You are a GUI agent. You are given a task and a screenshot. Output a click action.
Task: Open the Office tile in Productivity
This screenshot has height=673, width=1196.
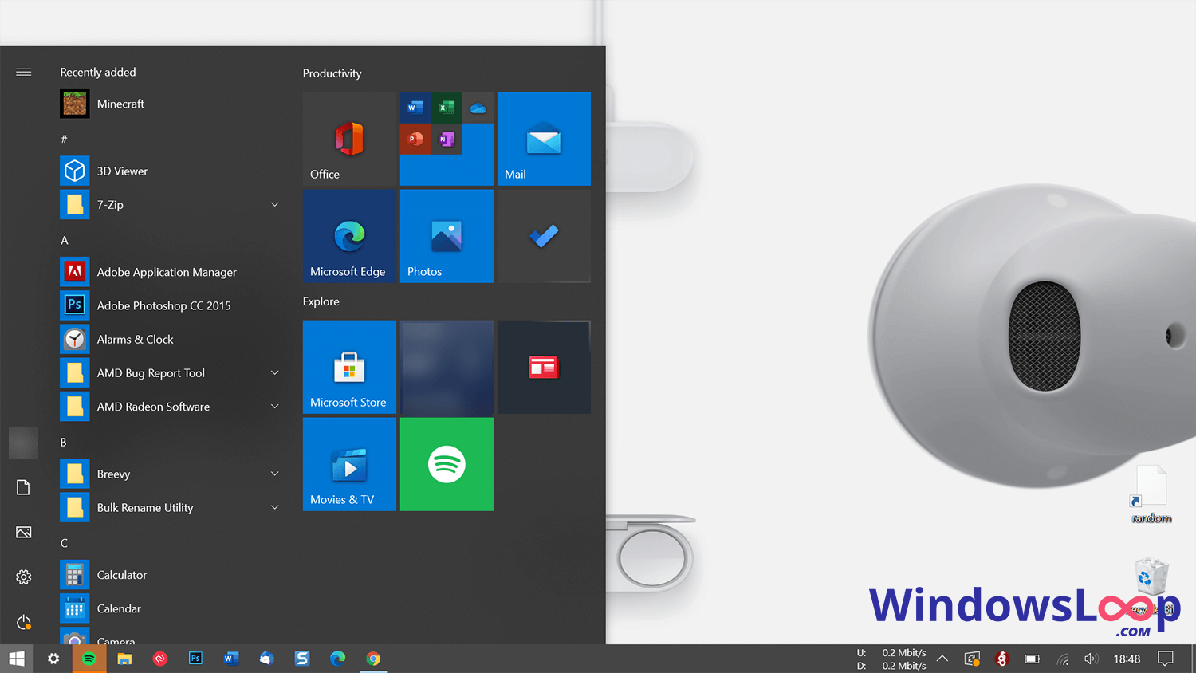[349, 139]
